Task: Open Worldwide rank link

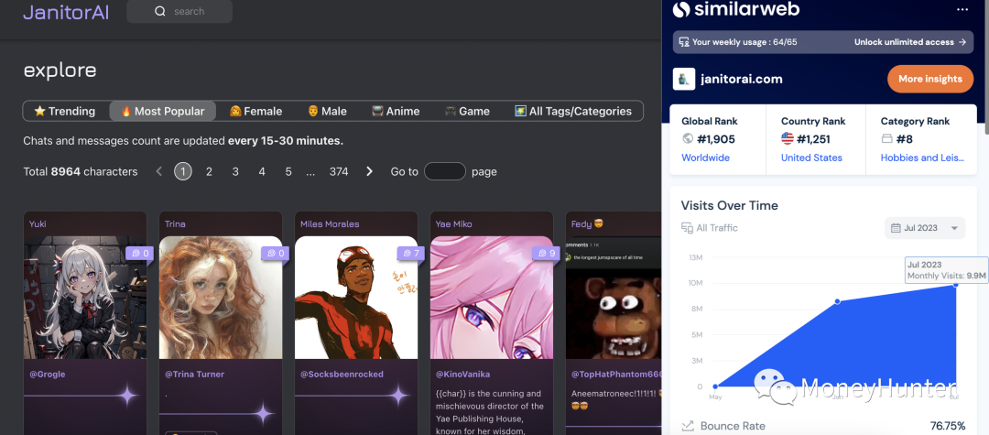Action: pos(706,158)
